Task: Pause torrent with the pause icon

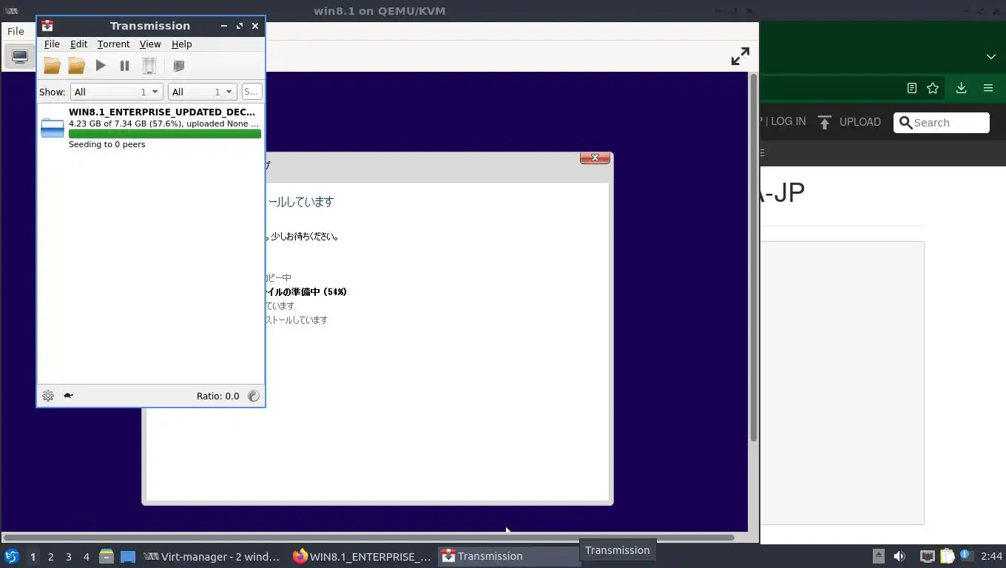Action: pyautogui.click(x=124, y=66)
